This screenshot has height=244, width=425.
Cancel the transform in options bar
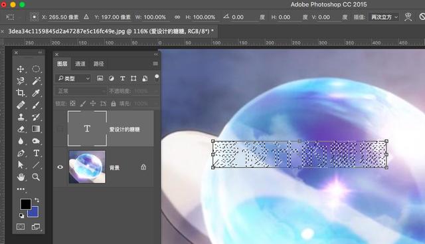click(x=422, y=17)
